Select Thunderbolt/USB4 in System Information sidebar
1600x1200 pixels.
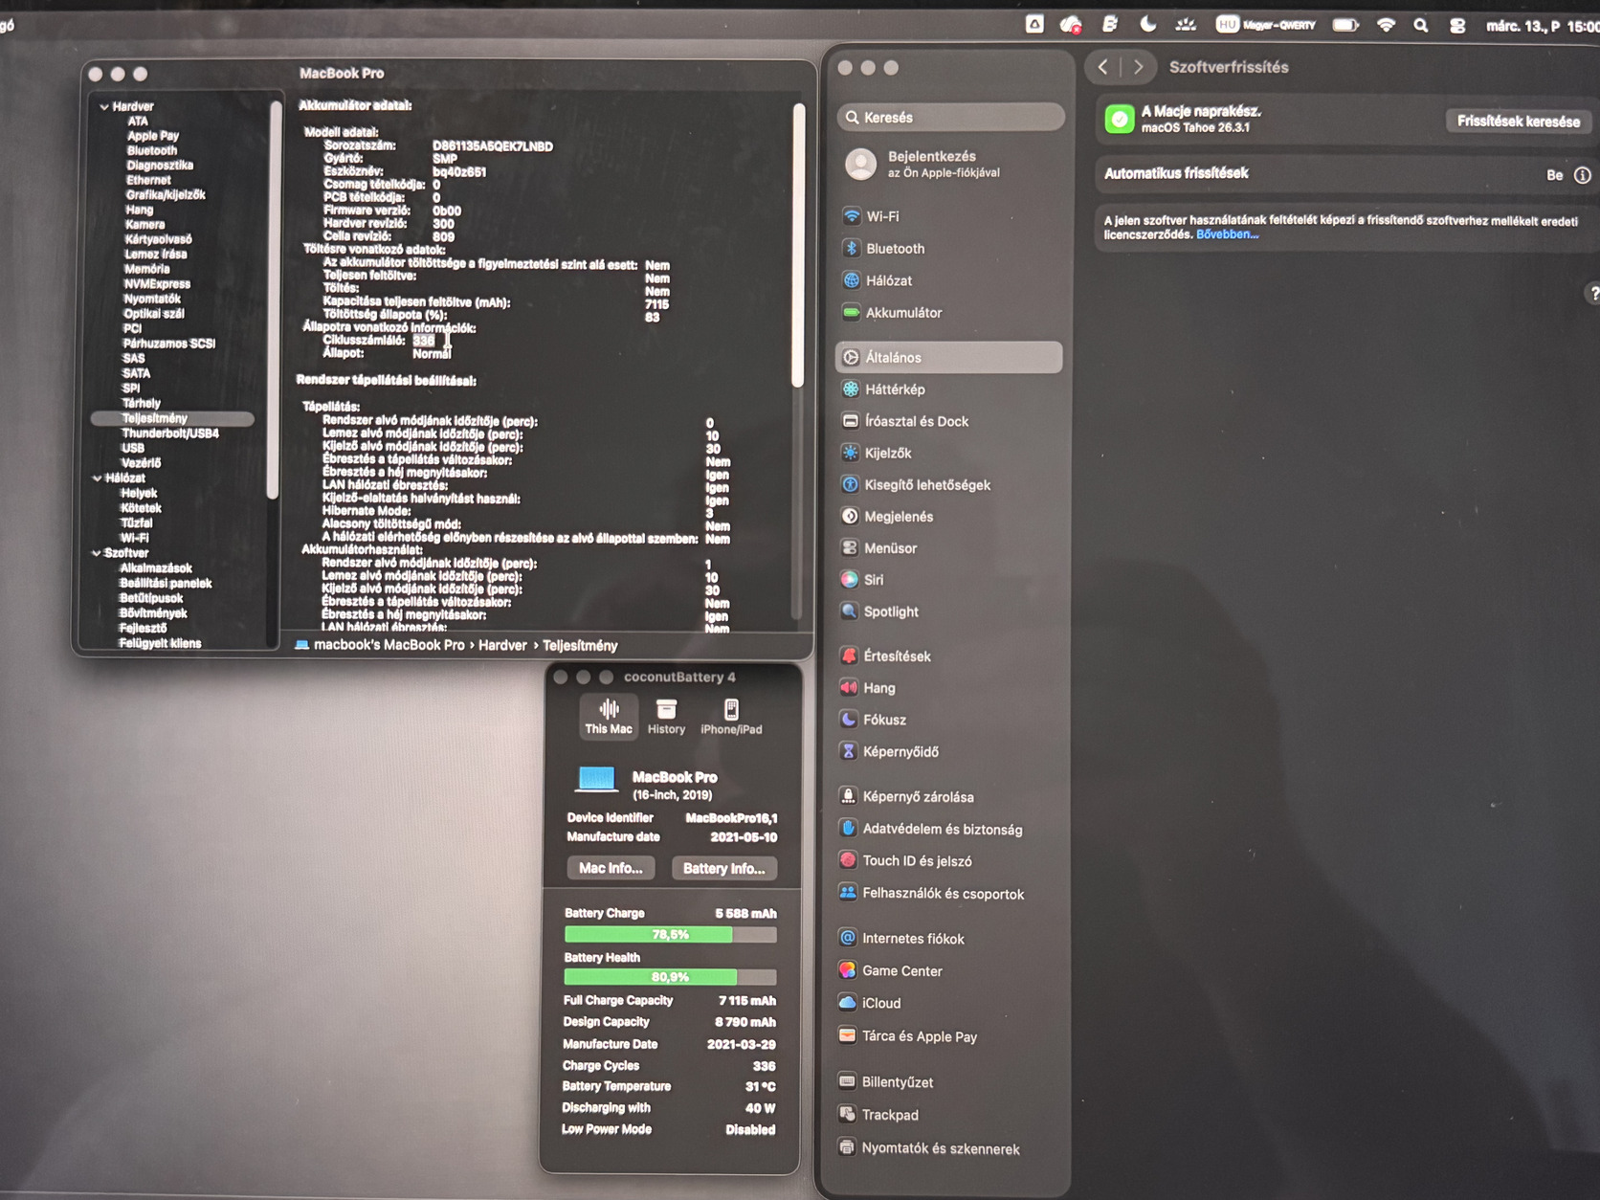point(170,433)
